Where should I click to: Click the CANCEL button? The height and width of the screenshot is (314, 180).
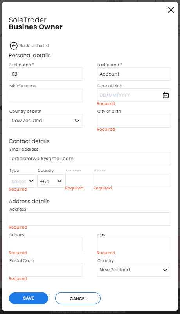(x=78, y=298)
